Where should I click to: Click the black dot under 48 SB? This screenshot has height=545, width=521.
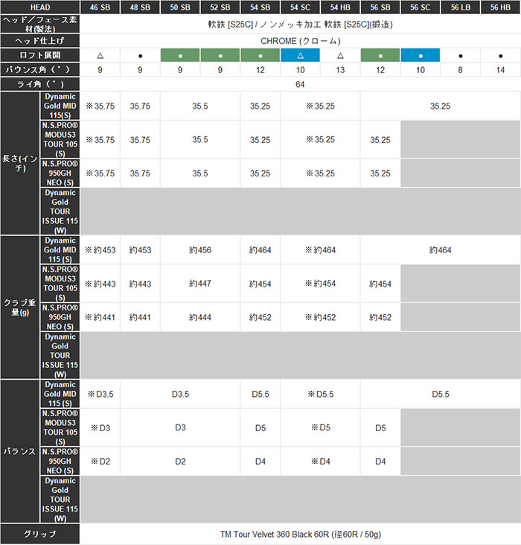click(140, 56)
